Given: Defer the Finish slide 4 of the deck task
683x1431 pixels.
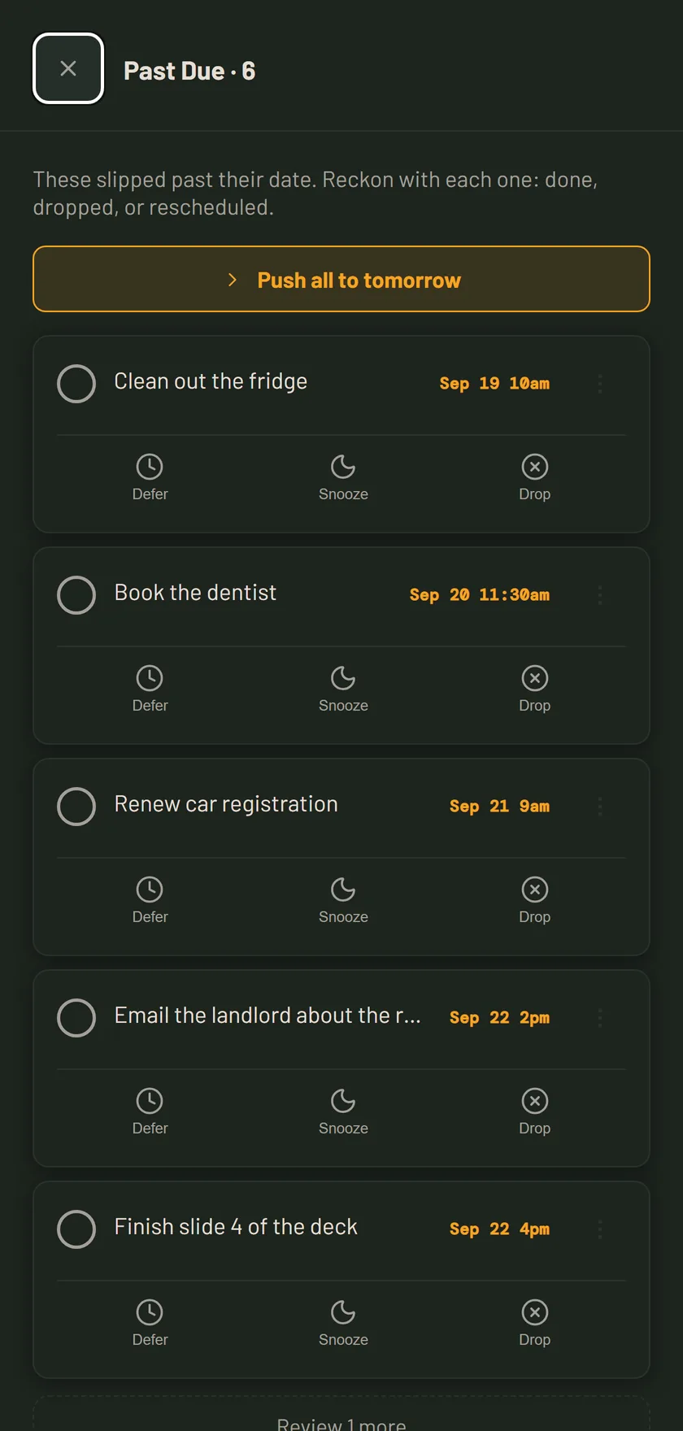Looking at the screenshot, I should tap(150, 1324).
